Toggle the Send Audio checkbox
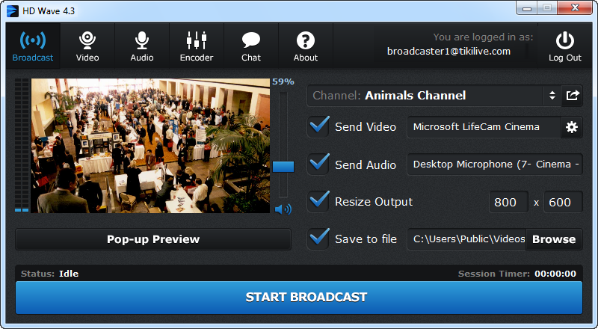Image resolution: width=598 pixels, height=329 pixels. pos(318,164)
